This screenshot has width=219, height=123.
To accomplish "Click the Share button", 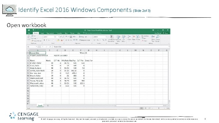I will [x=165, y=33].
